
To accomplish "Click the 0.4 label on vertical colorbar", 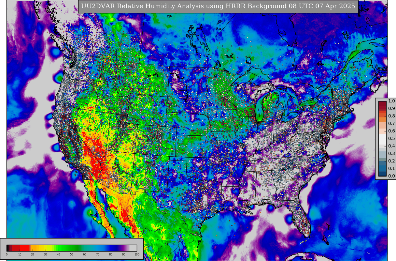I will (391, 146).
